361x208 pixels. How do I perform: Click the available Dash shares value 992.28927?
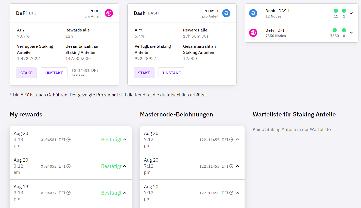coord(145,59)
